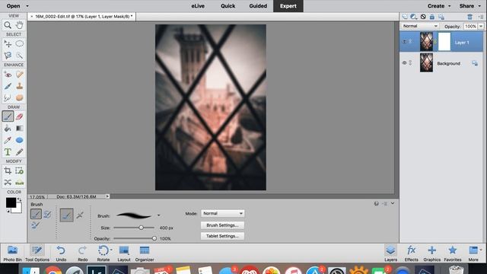Select the Zoom tool
Screen dimensions: 487x274
8,25
